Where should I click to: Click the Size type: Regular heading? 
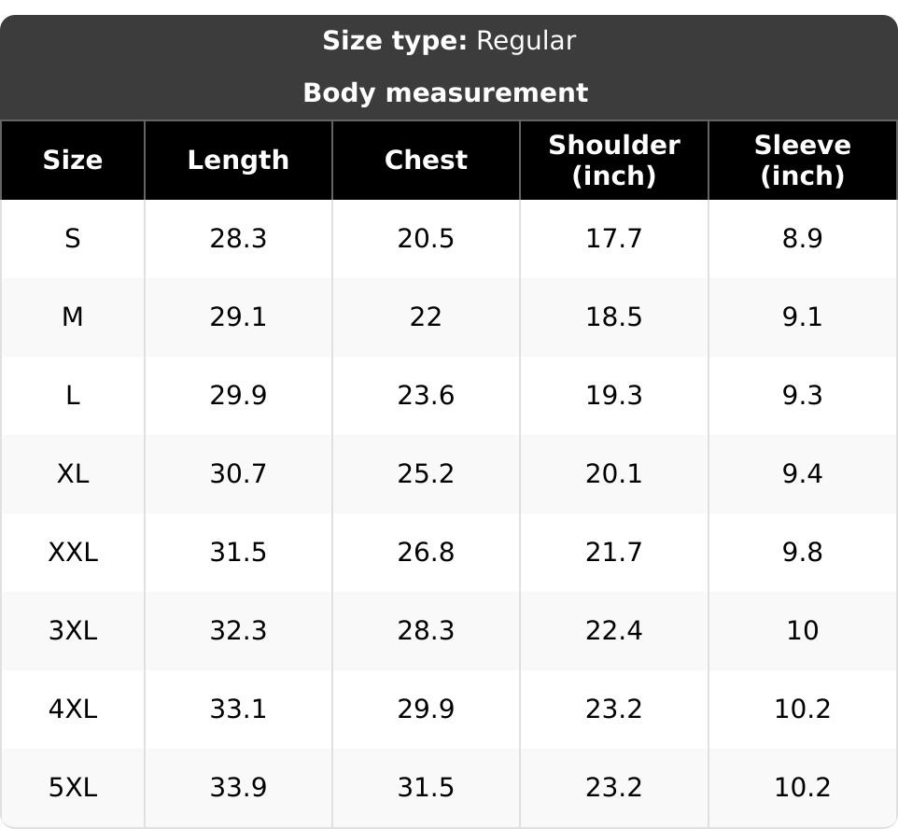pos(449,41)
